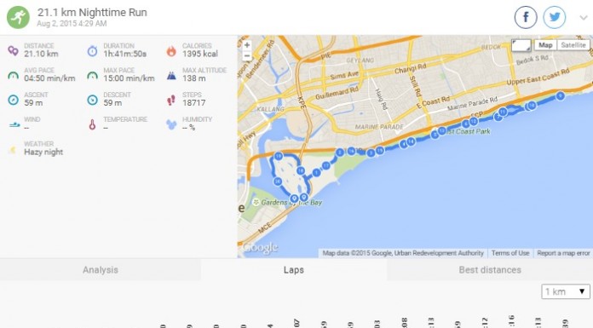Click the distance pin icon
Screen dimensions: 593x328
click(x=14, y=51)
